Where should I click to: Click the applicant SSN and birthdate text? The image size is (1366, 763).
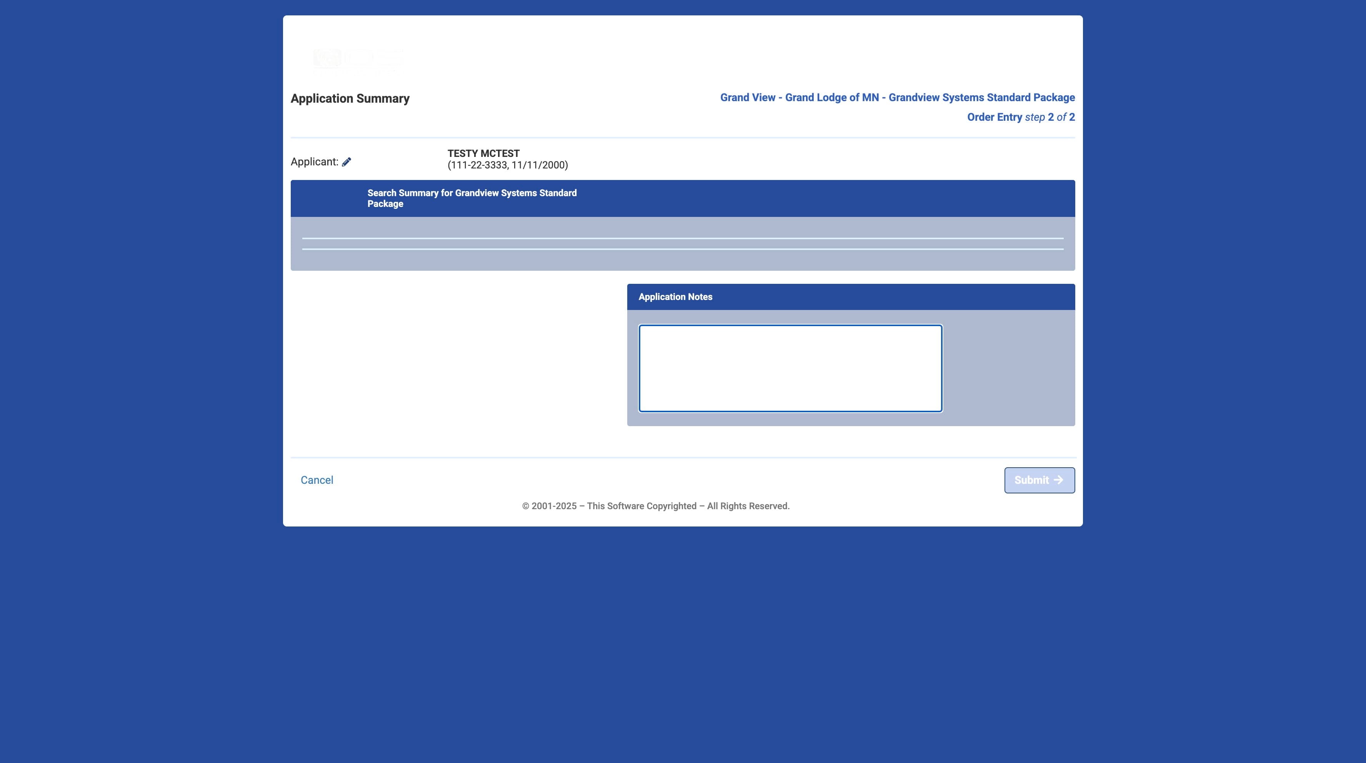[508, 165]
